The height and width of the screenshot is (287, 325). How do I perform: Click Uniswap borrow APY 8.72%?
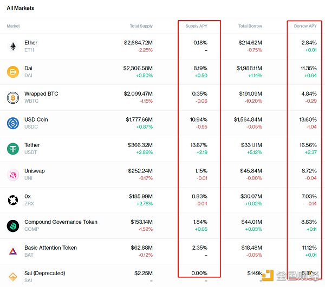point(309,171)
